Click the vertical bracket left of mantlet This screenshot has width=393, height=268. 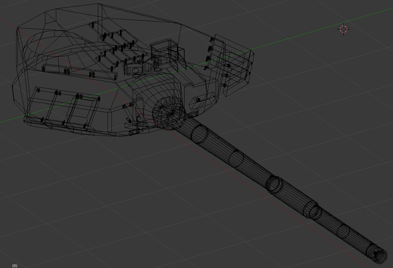[x=139, y=108]
